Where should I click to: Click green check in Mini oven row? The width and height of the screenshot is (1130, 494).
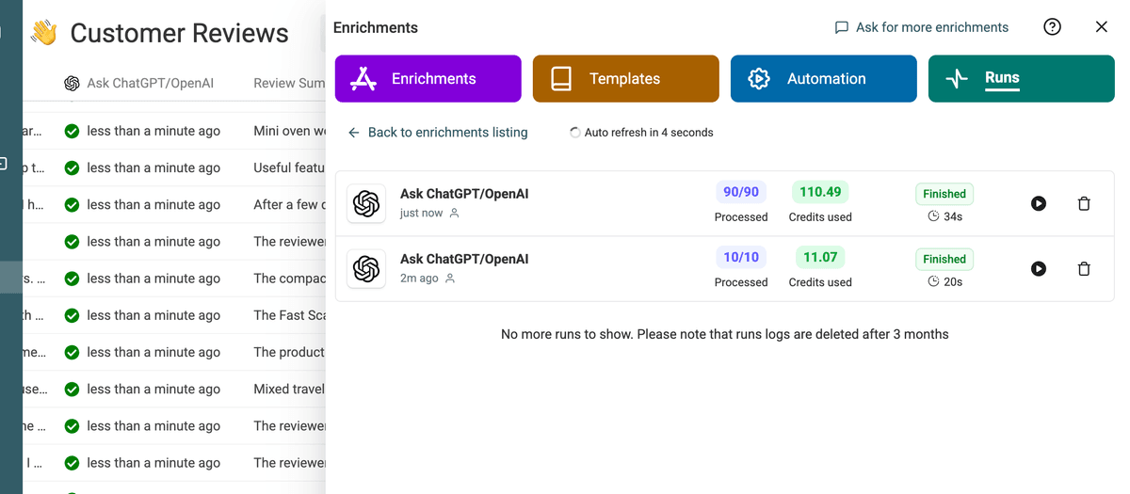pyautogui.click(x=72, y=131)
